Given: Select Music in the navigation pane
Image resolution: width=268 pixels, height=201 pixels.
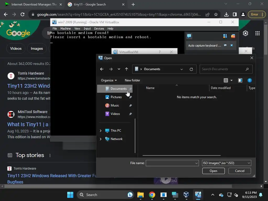Looking at the screenshot, I should pos(115,105).
